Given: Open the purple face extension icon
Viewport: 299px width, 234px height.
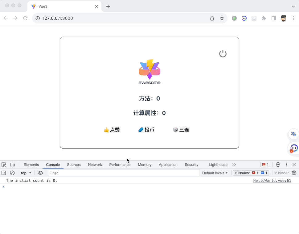Looking at the screenshot, I should point(244,18).
